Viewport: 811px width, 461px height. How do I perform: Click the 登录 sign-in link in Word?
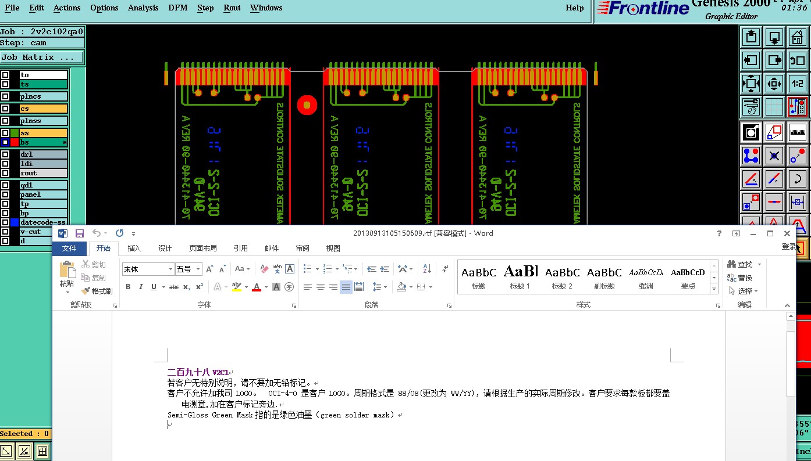click(x=788, y=247)
